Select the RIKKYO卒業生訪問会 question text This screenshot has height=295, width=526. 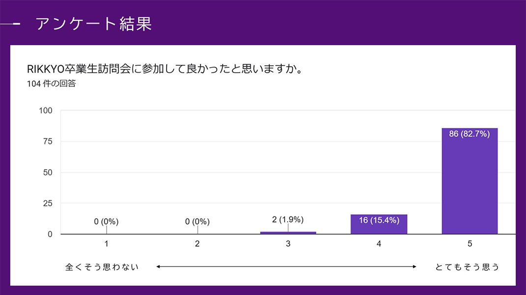pyautogui.click(x=164, y=68)
